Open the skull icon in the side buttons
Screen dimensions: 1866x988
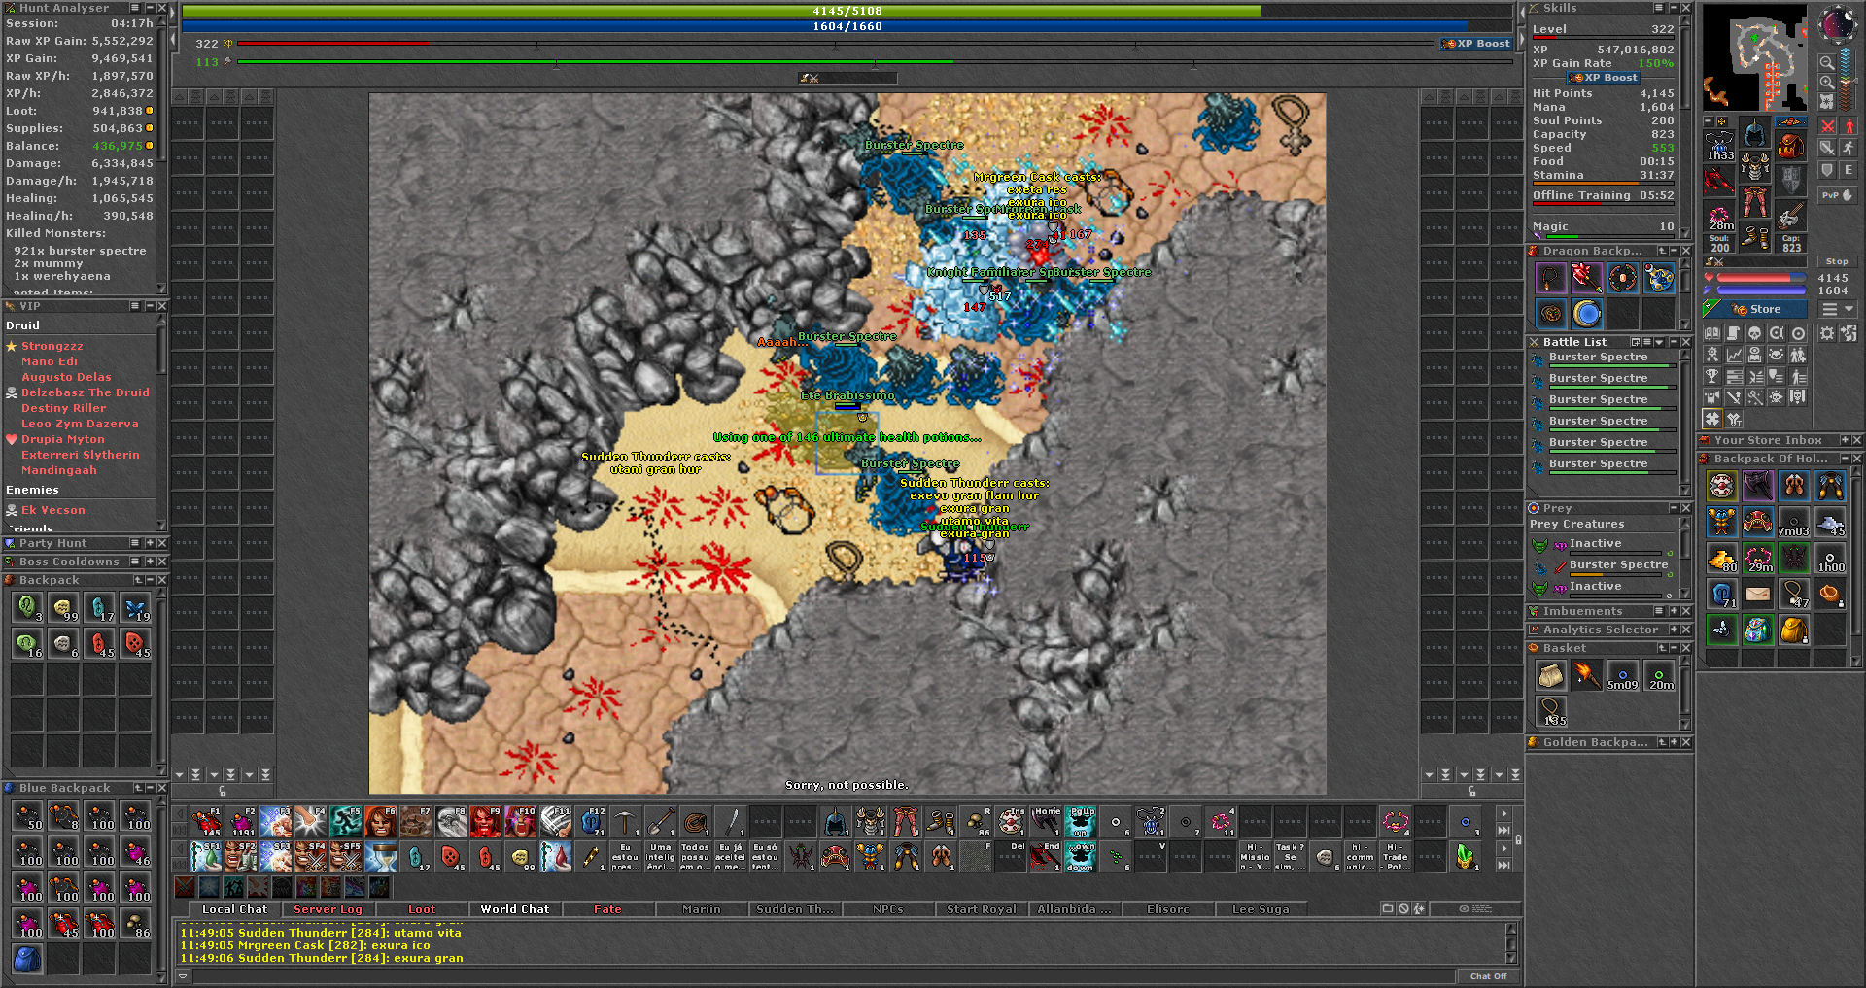pyautogui.click(x=1755, y=333)
